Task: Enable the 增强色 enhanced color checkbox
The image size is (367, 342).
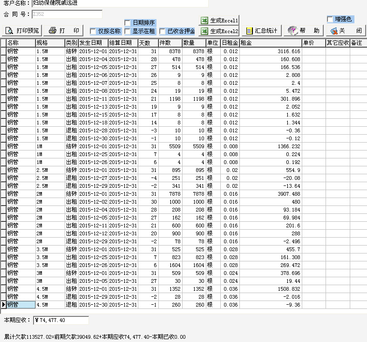Action: click(x=330, y=19)
